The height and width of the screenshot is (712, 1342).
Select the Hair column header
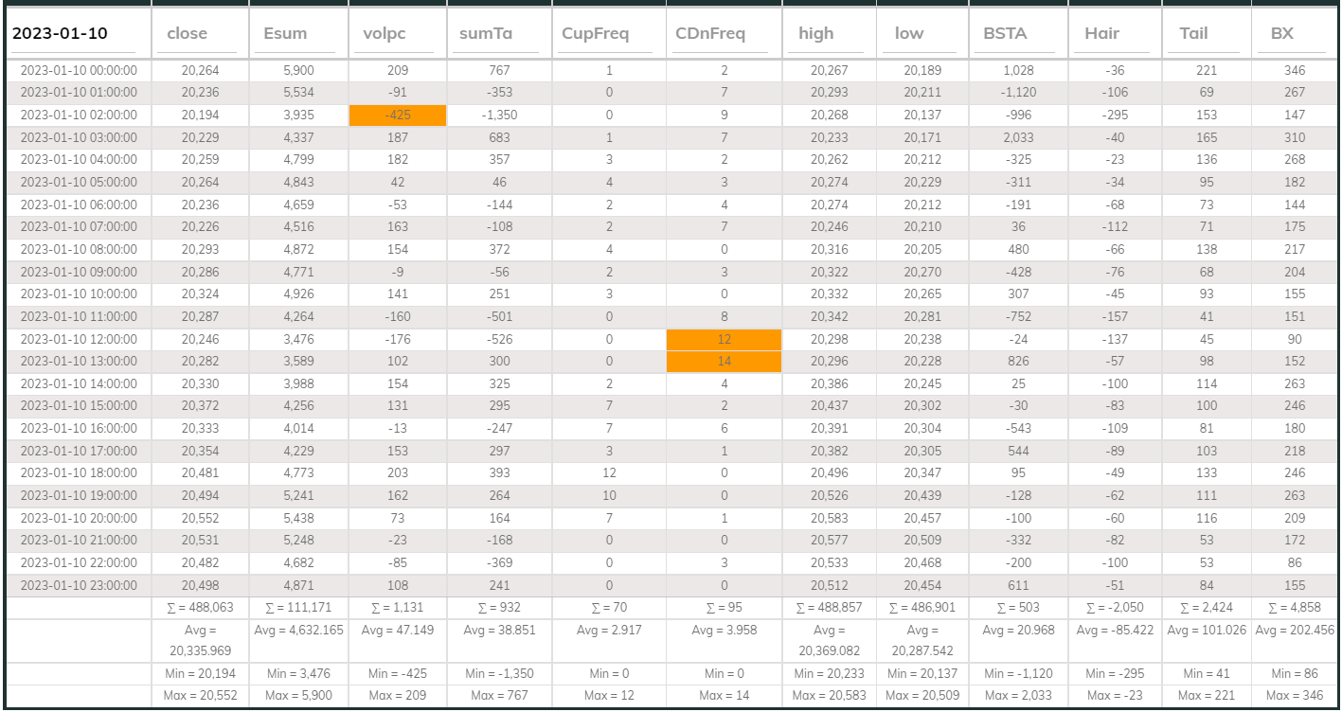(1112, 34)
